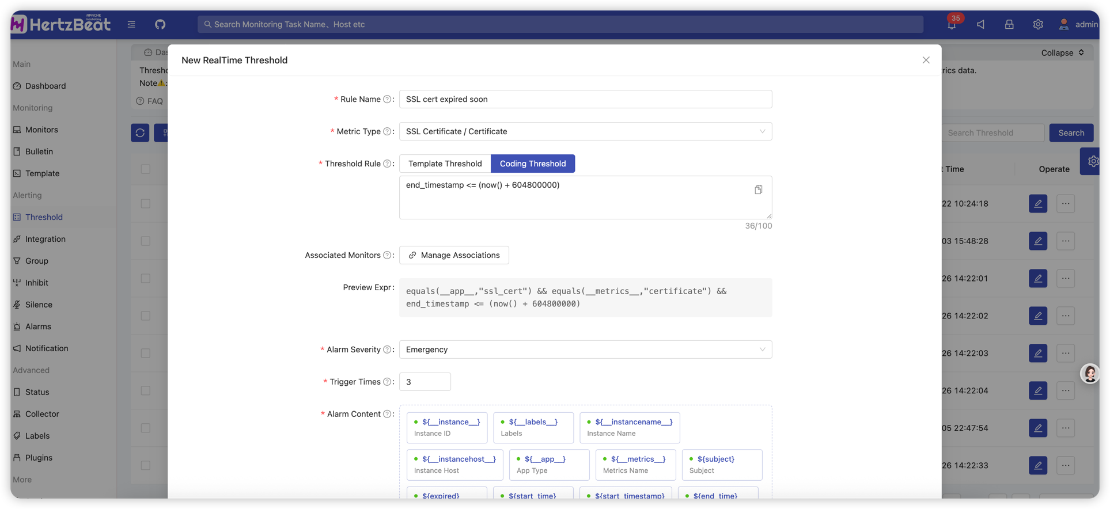Insert the ${__instancename__} variable tag
Screen dimensions: 1110x509
click(630, 428)
